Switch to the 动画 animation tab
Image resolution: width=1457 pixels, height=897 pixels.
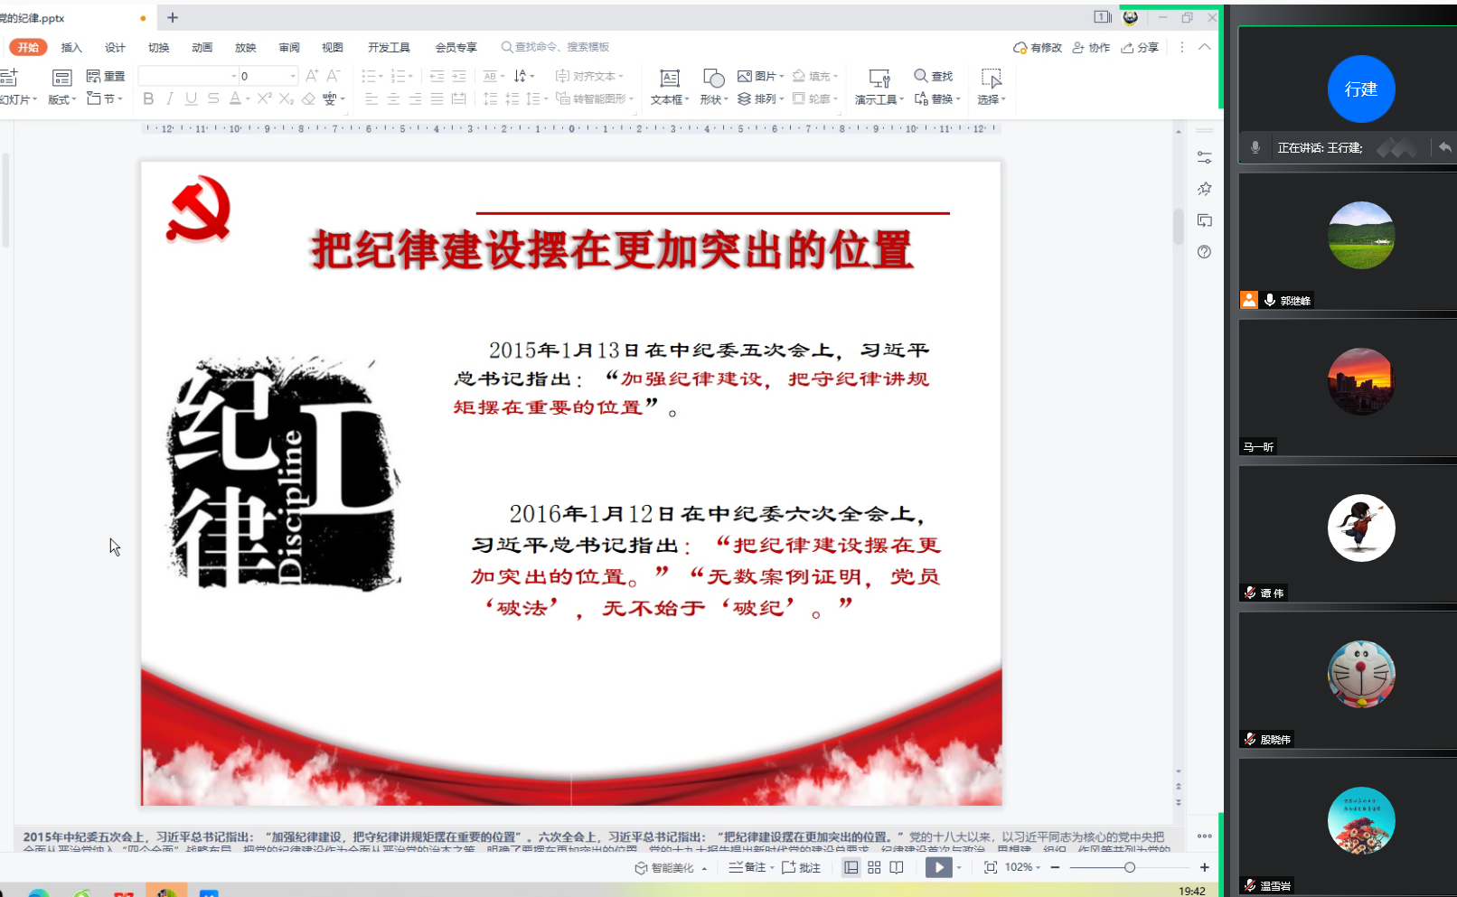pos(202,47)
